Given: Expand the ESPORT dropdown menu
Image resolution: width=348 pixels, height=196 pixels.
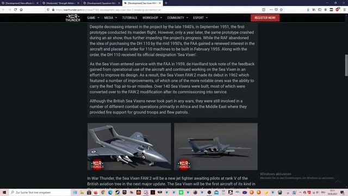Looking at the screenshot, I should 200,18.
